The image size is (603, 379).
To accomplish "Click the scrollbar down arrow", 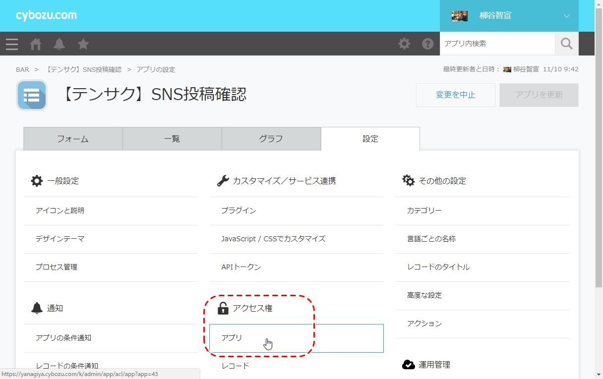I will pyautogui.click(x=599, y=375).
